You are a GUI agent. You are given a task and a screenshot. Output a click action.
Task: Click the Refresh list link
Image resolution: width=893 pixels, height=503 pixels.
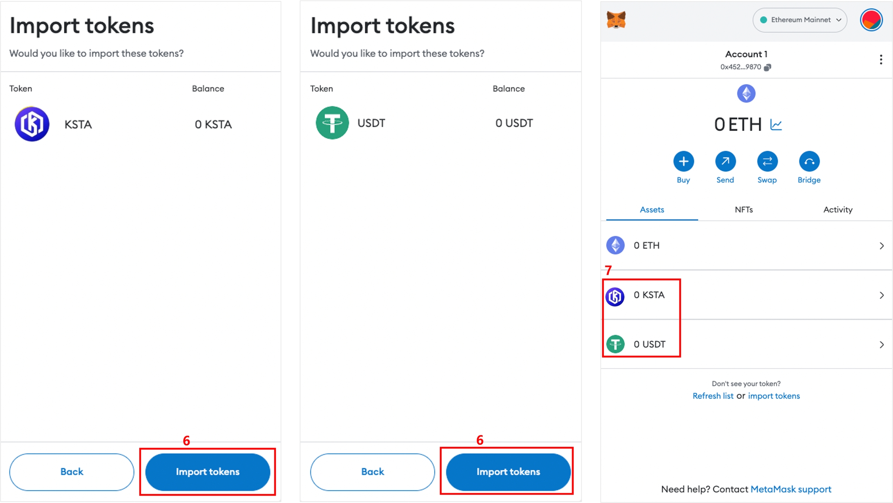point(713,396)
